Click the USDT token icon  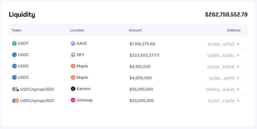(14, 44)
